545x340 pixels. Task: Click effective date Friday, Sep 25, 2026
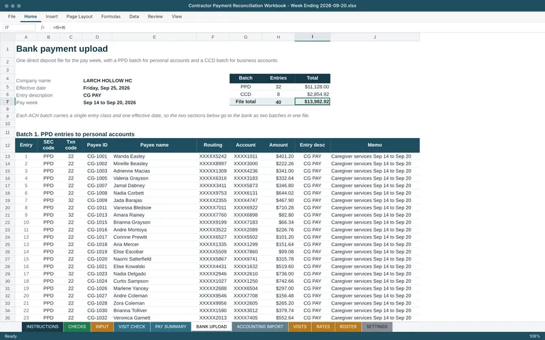pos(106,88)
